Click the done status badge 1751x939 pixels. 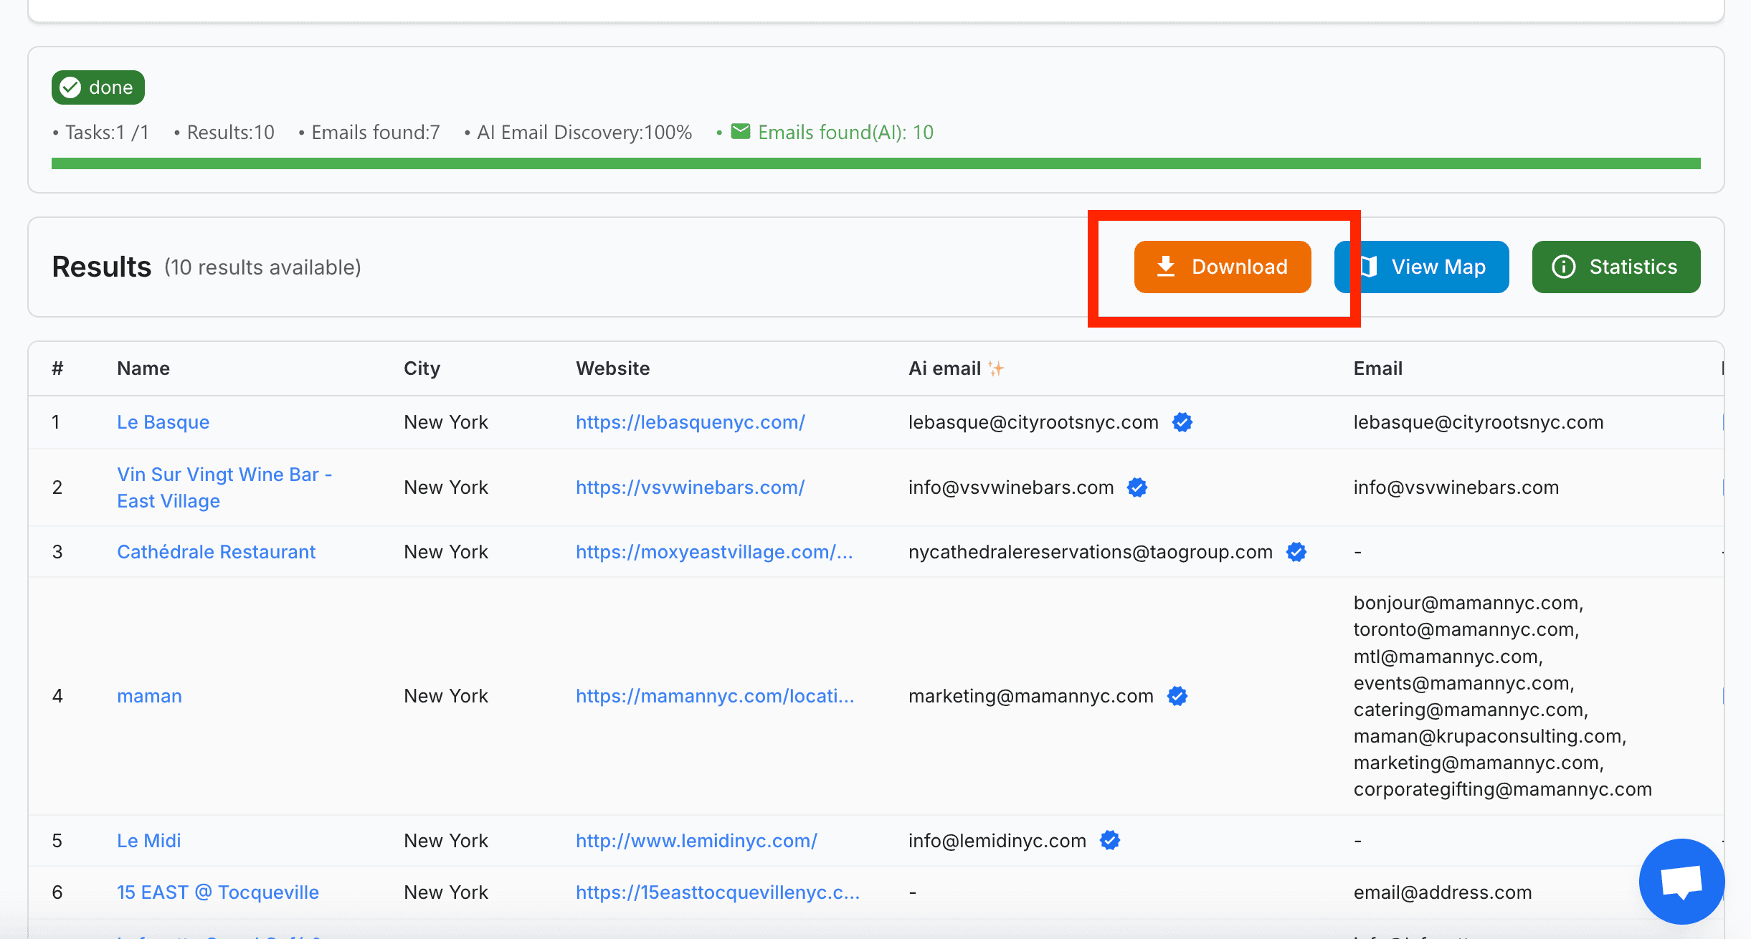tap(98, 87)
